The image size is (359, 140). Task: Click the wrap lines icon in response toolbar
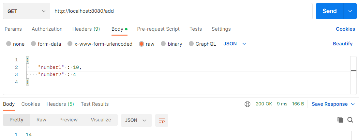point(162,120)
